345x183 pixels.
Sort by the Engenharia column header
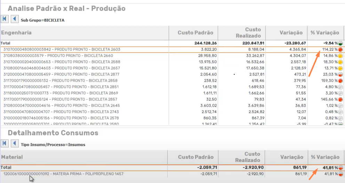tap(16, 33)
